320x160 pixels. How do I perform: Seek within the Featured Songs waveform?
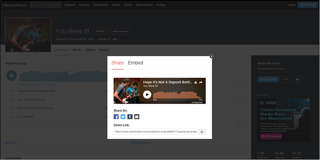[63, 76]
